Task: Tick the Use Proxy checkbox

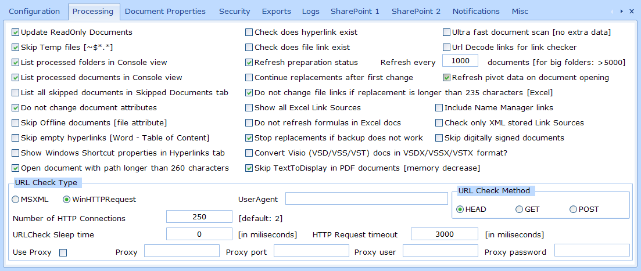Action: pyautogui.click(x=63, y=252)
